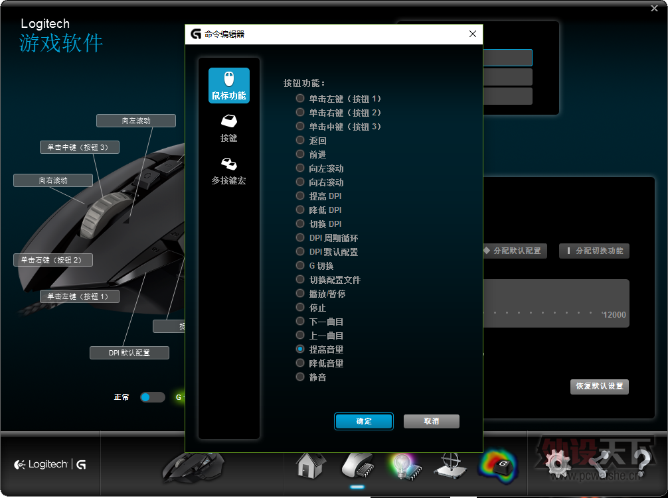Select the DPI 默认配置 radio option in the editor

pos(300,252)
